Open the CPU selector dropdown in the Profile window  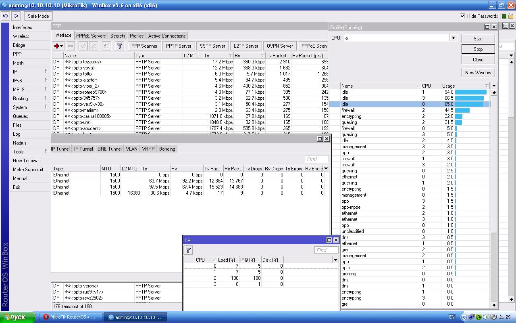tap(453, 38)
